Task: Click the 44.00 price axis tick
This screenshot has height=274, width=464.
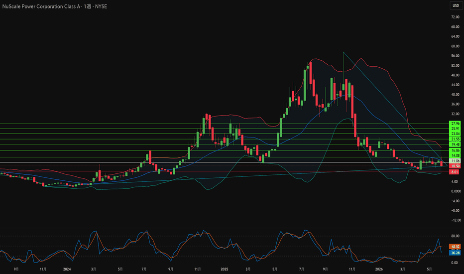Action: coord(455,85)
